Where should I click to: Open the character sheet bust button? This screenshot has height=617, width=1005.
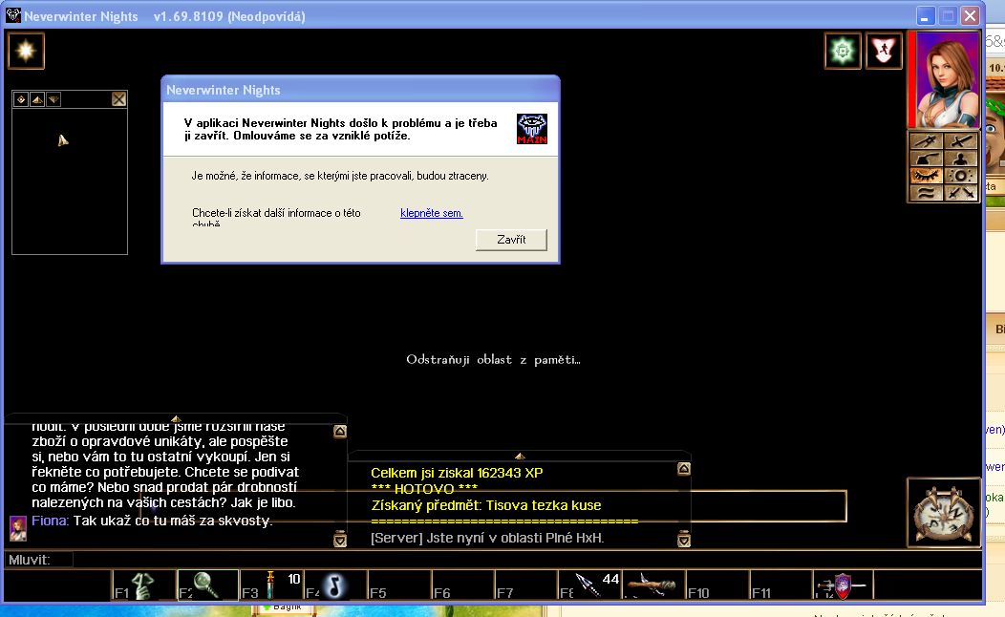(961, 159)
